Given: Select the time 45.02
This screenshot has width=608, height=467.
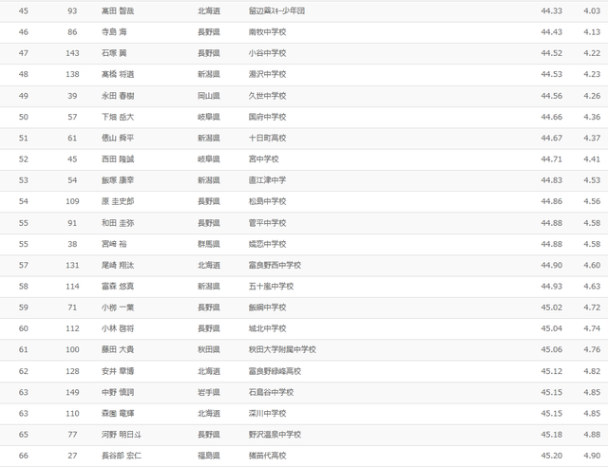Looking at the screenshot, I should [x=551, y=308].
